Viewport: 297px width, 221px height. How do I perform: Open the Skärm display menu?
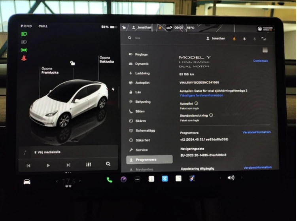(138, 121)
